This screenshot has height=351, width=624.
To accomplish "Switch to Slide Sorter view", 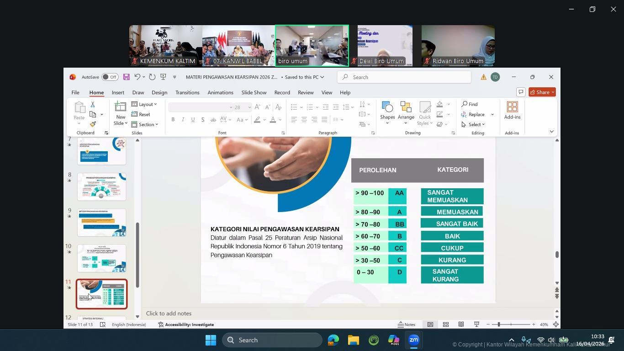I will pos(445,324).
